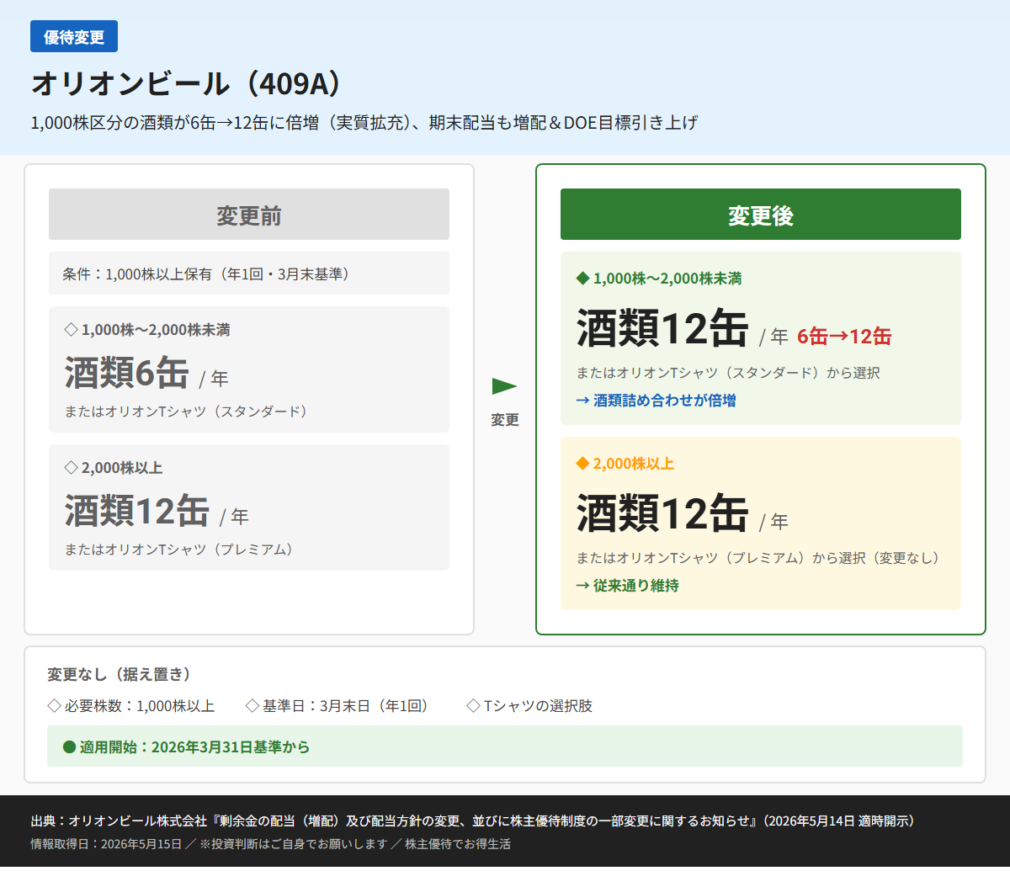Click またはオリオンTシャツ（プレミアム） in 変更前
1010x887 pixels.
pos(182,550)
